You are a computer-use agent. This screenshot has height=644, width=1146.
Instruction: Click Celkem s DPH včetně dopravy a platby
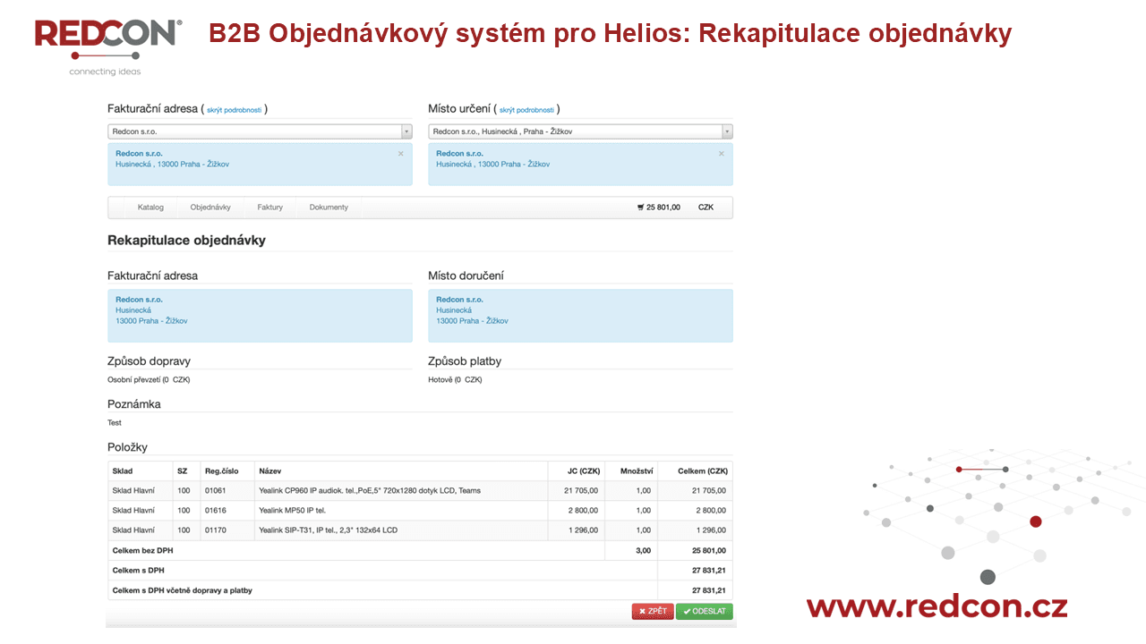(x=182, y=590)
